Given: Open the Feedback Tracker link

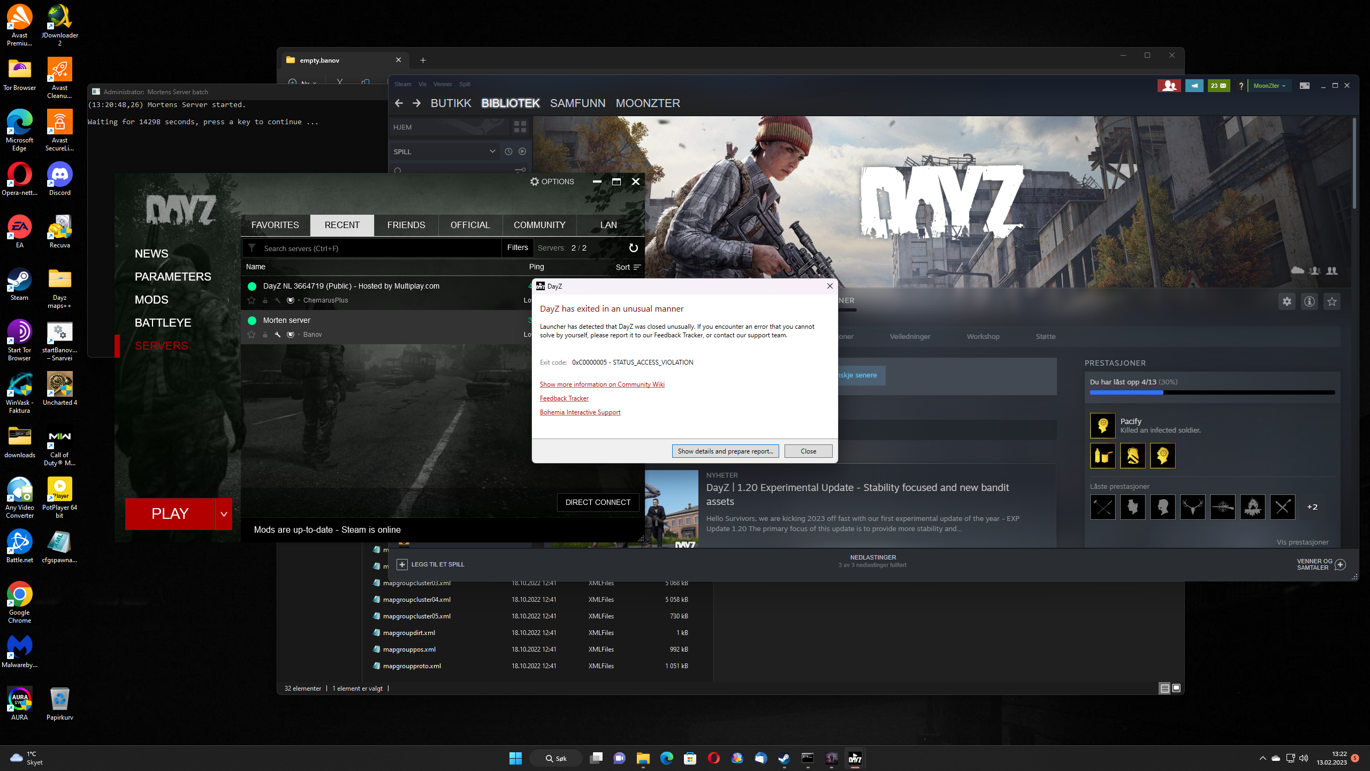Looking at the screenshot, I should 564,398.
